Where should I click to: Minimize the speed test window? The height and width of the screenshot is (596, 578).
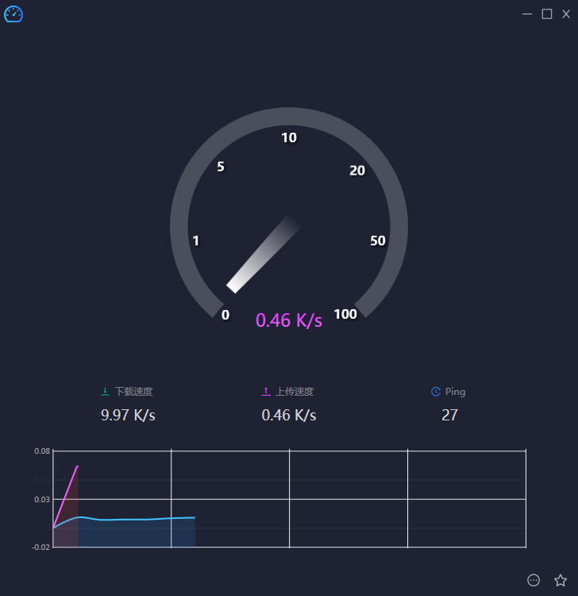pos(527,14)
